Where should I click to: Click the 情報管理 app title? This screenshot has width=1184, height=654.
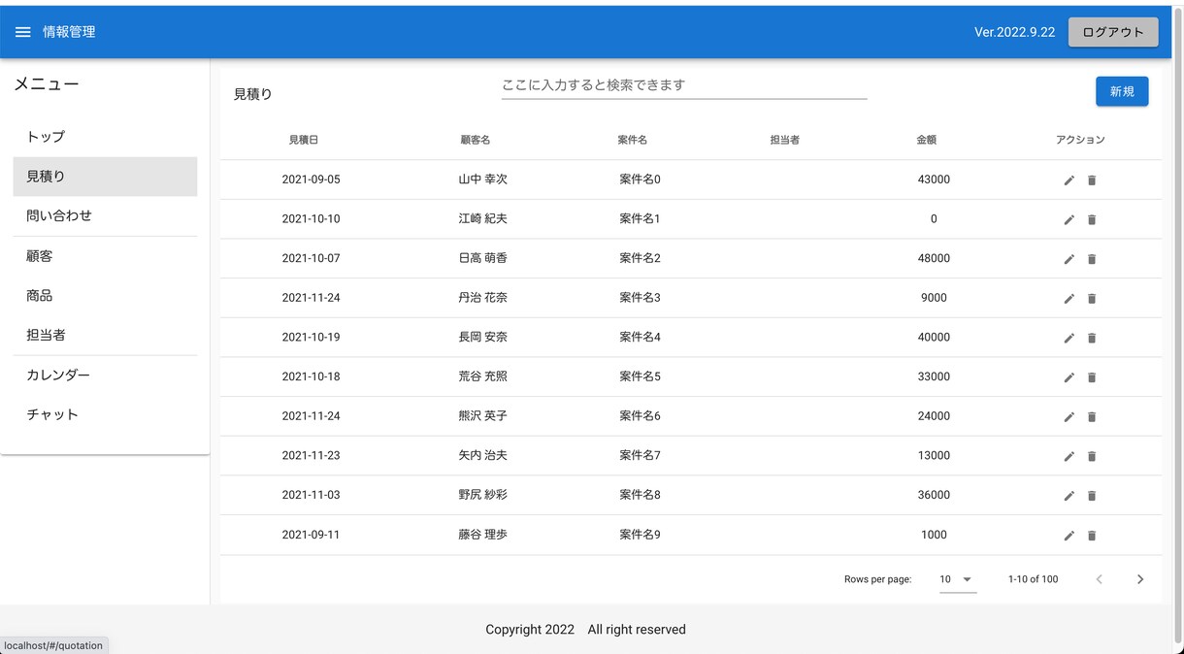69,32
